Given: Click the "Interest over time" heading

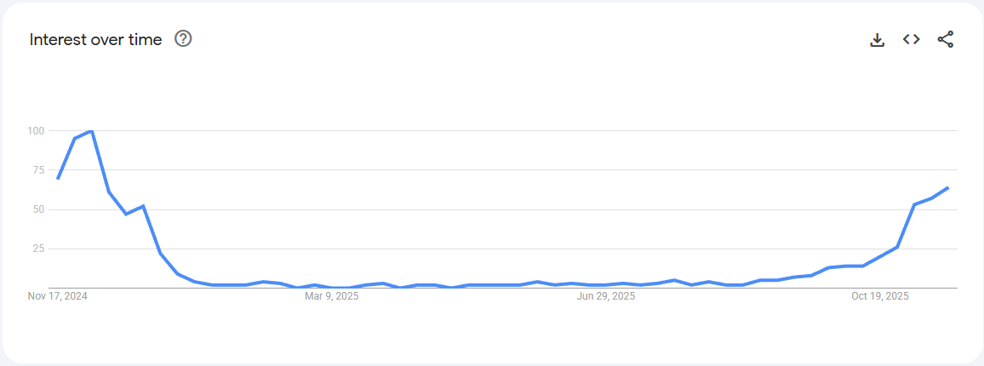Looking at the screenshot, I should click(x=95, y=39).
